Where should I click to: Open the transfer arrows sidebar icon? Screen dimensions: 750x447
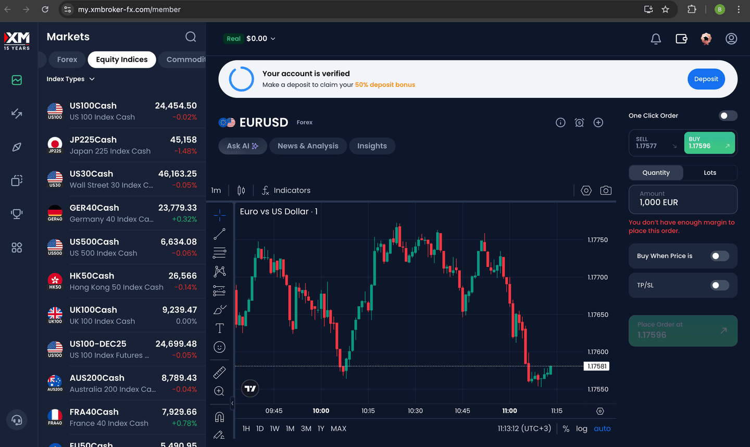click(17, 113)
